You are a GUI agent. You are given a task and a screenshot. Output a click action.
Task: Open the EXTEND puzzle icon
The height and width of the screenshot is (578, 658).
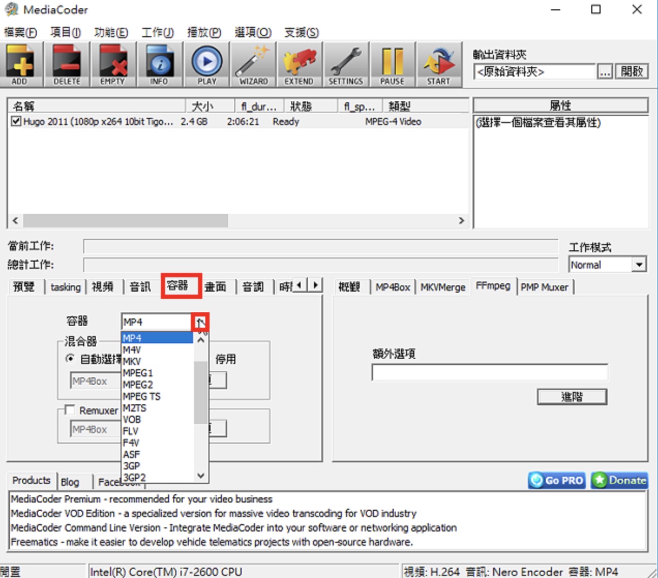click(299, 65)
